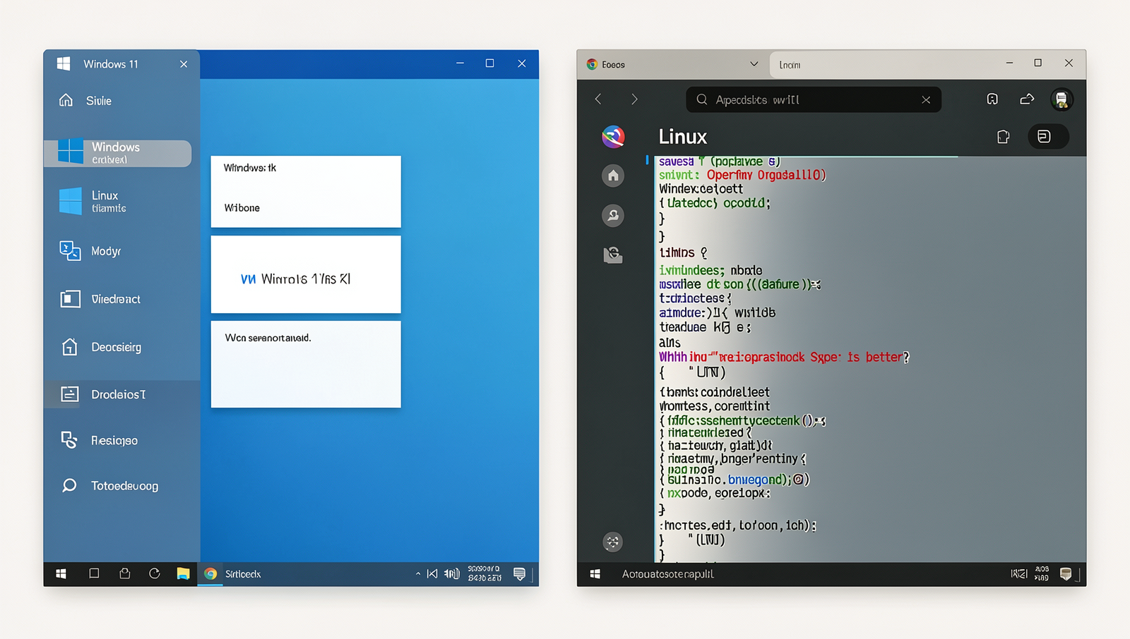
Task: Close the Windows 11 tab
Action: click(184, 64)
